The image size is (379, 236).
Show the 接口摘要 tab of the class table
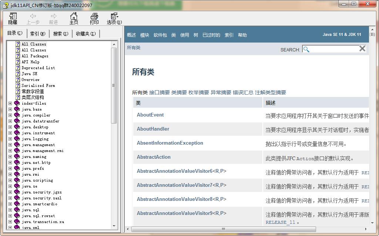[159, 92]
